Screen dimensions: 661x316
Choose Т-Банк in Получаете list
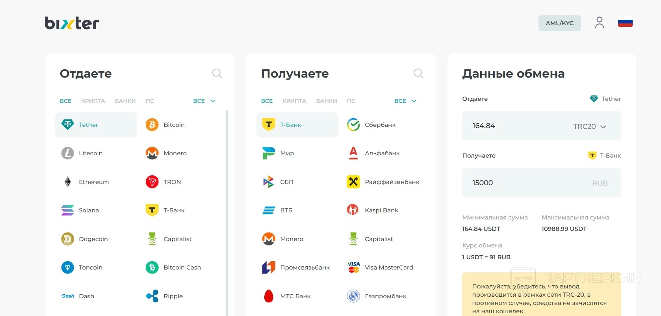pyautogui.click(x=297, y=125)
